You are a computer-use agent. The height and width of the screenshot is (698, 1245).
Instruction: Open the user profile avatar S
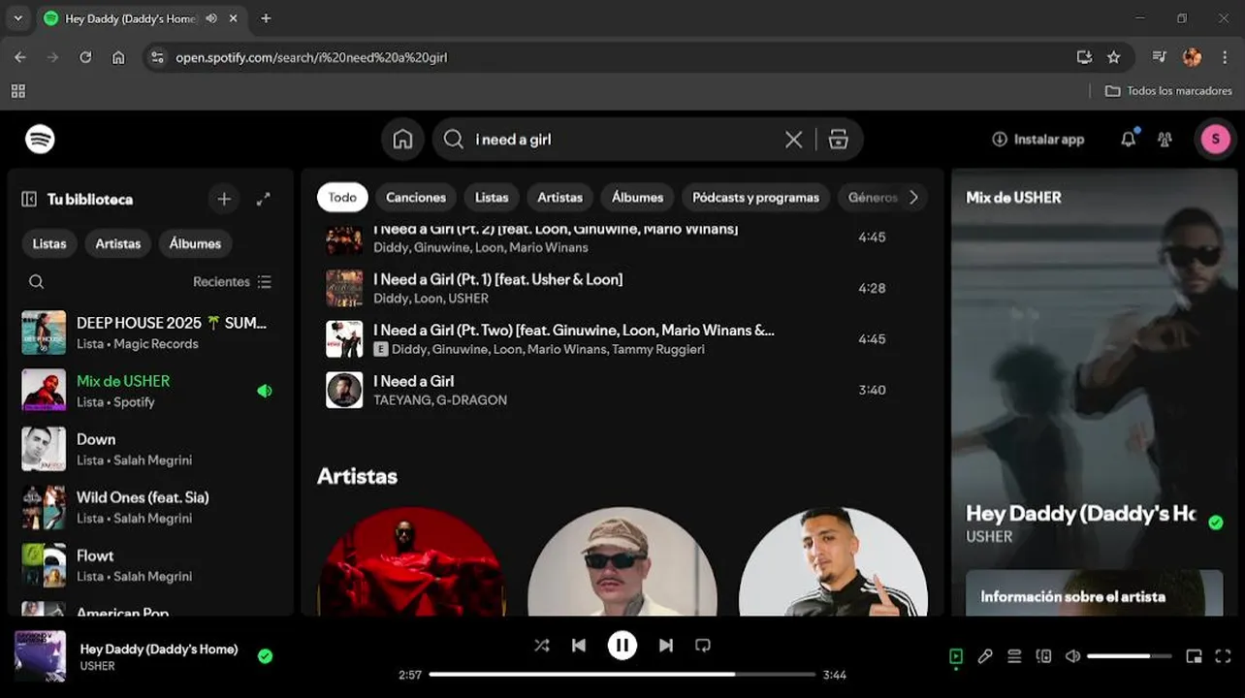[x=1215, y=140]
